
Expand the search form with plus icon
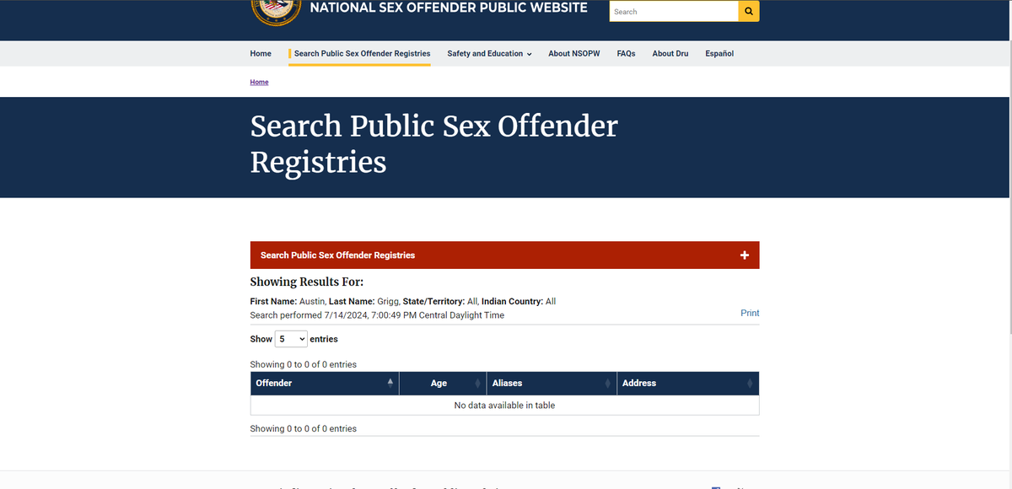(744, 255)
